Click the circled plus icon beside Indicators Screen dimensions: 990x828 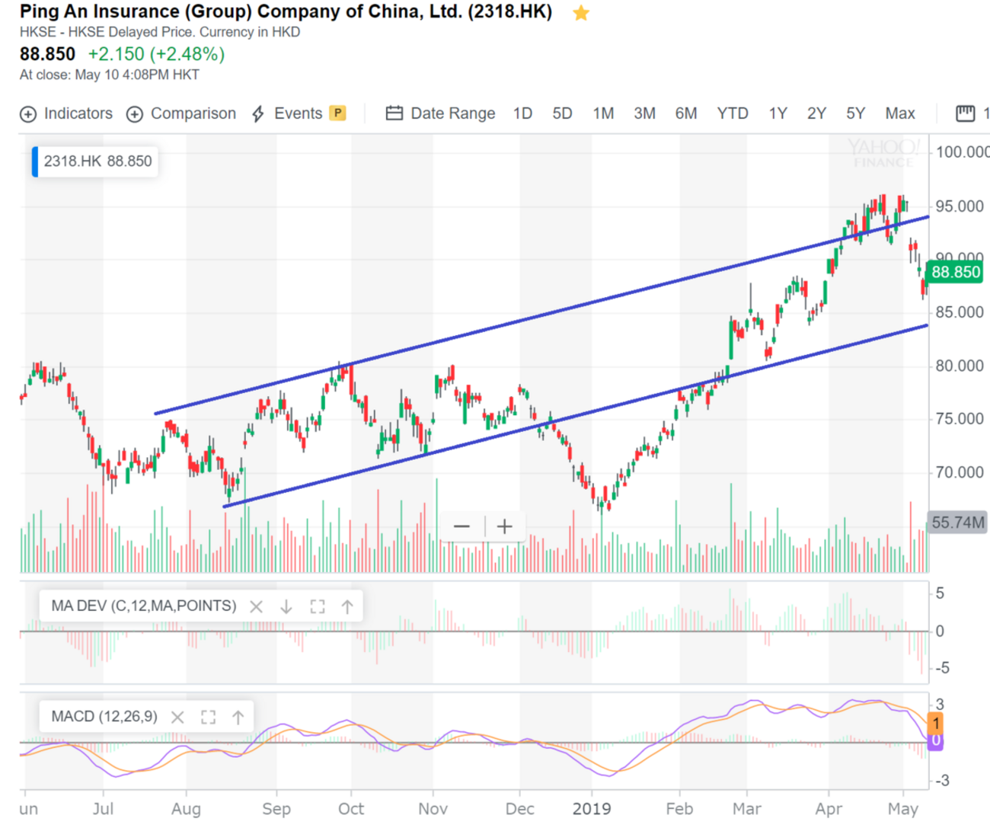tap(28, 114)
